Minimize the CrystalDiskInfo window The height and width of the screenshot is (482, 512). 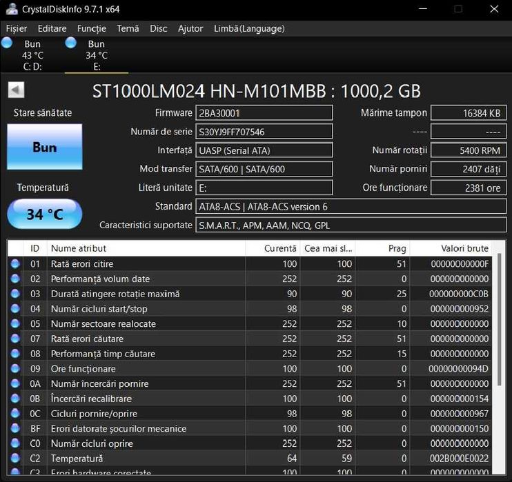coord(423,9)
